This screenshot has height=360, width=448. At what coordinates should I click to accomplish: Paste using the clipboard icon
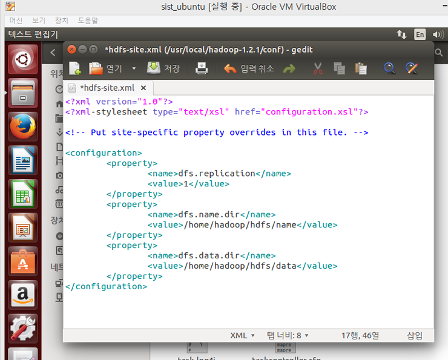(x=361, y=68)
